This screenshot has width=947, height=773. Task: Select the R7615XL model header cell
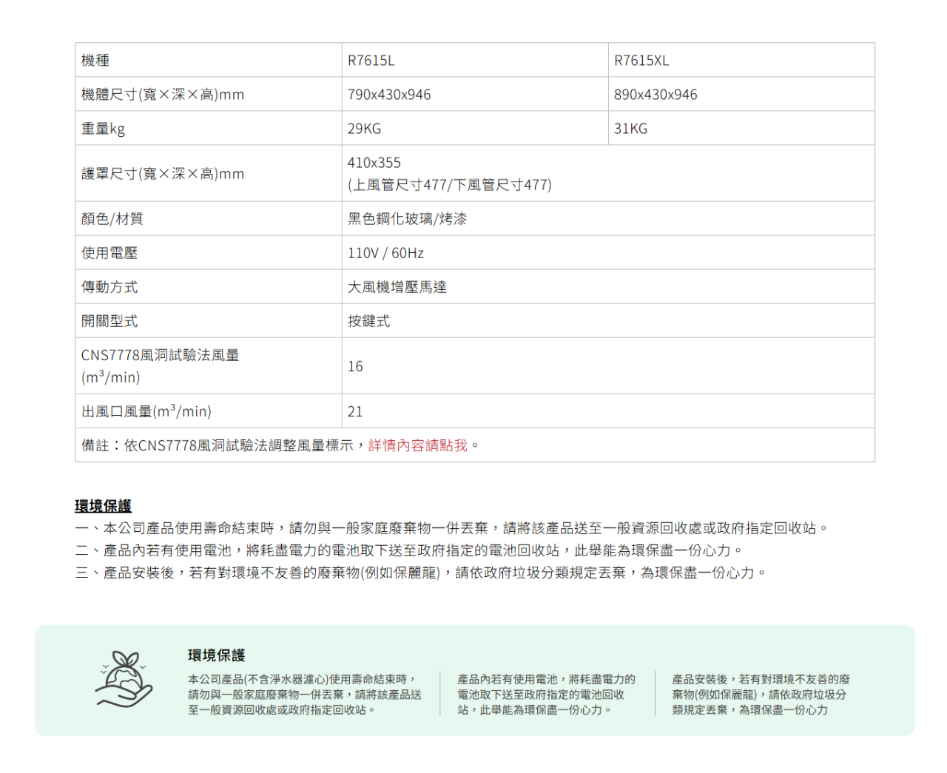(x=741, y=60)
